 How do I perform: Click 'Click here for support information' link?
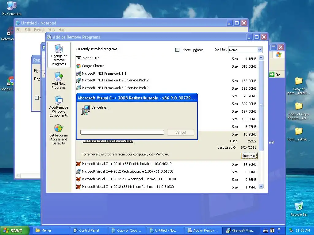point(108,141)
